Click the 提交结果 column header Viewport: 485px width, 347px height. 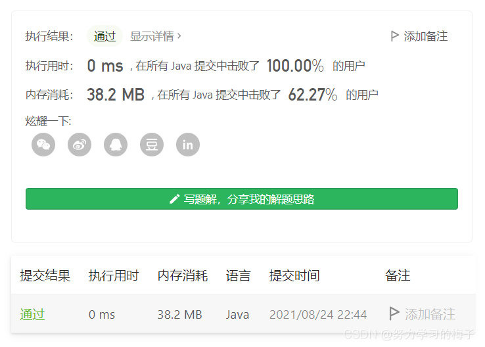pyautogui.click(x=45, y=275)
